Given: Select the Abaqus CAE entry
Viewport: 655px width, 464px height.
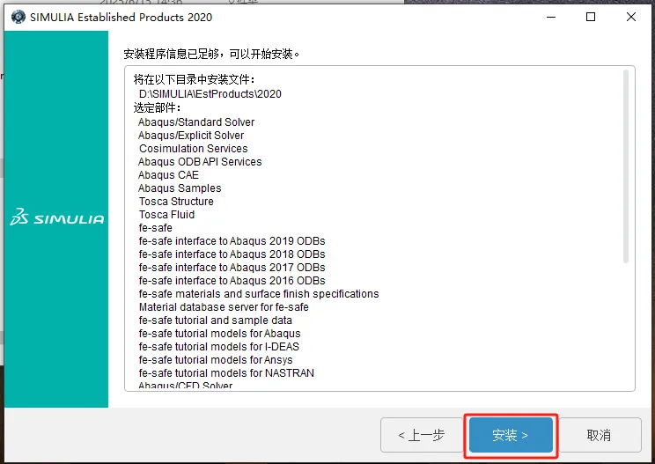Looking at the screenshot, I should pyautogui.click(x=168, y=175).
